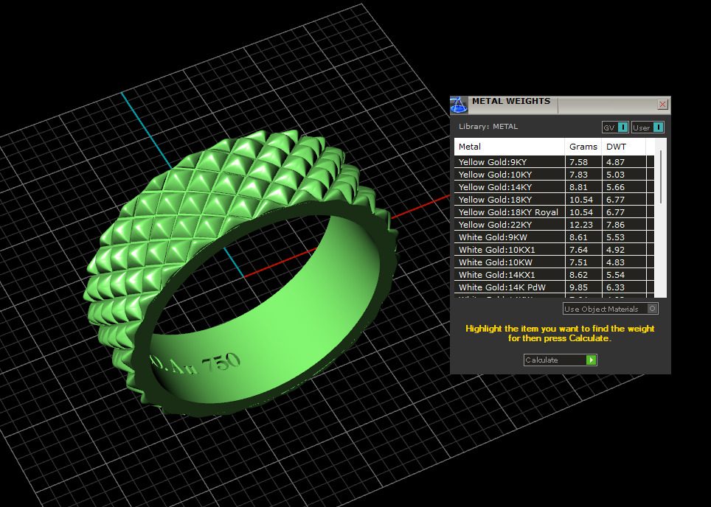Viewport: 711px width, 507px height.
Task: Close the Metal Weights panel
Action: point(662,105)
